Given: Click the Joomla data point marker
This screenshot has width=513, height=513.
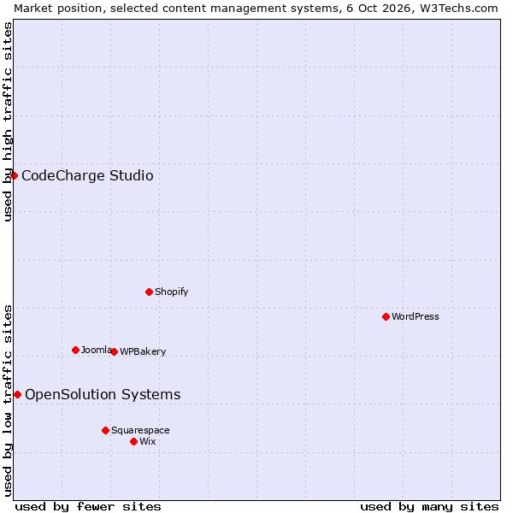Looking at the screenshot, I should click(75, 350).
